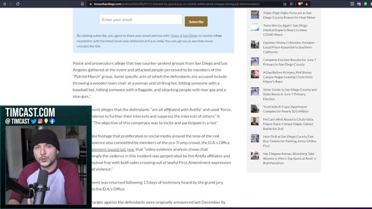The width and height of the screenshot is (372, 209).
Task: Focus the Enter your email field
Action: [141, 20]
